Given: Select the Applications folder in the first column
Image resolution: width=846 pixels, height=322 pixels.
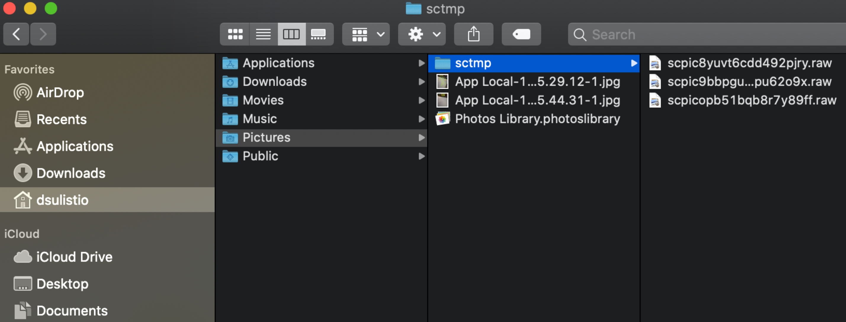Looking at the screenshot, I should pyautogui.click(x=321, y=63).
